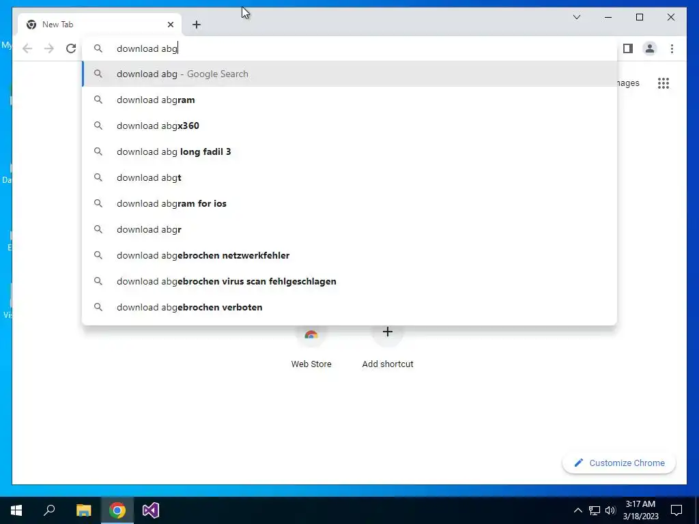Click the search icon beside 'download abgx360'
This screenshot has width=699, height=524.
pyautogui.click(x=98, y=126)
